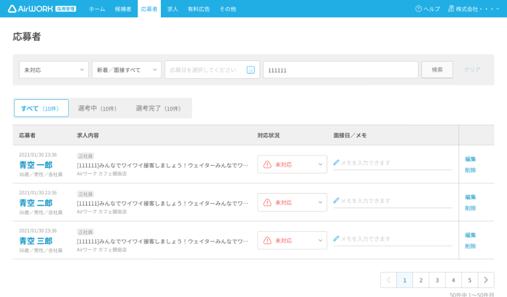
Task: Go to page 4
Action: 453,280
